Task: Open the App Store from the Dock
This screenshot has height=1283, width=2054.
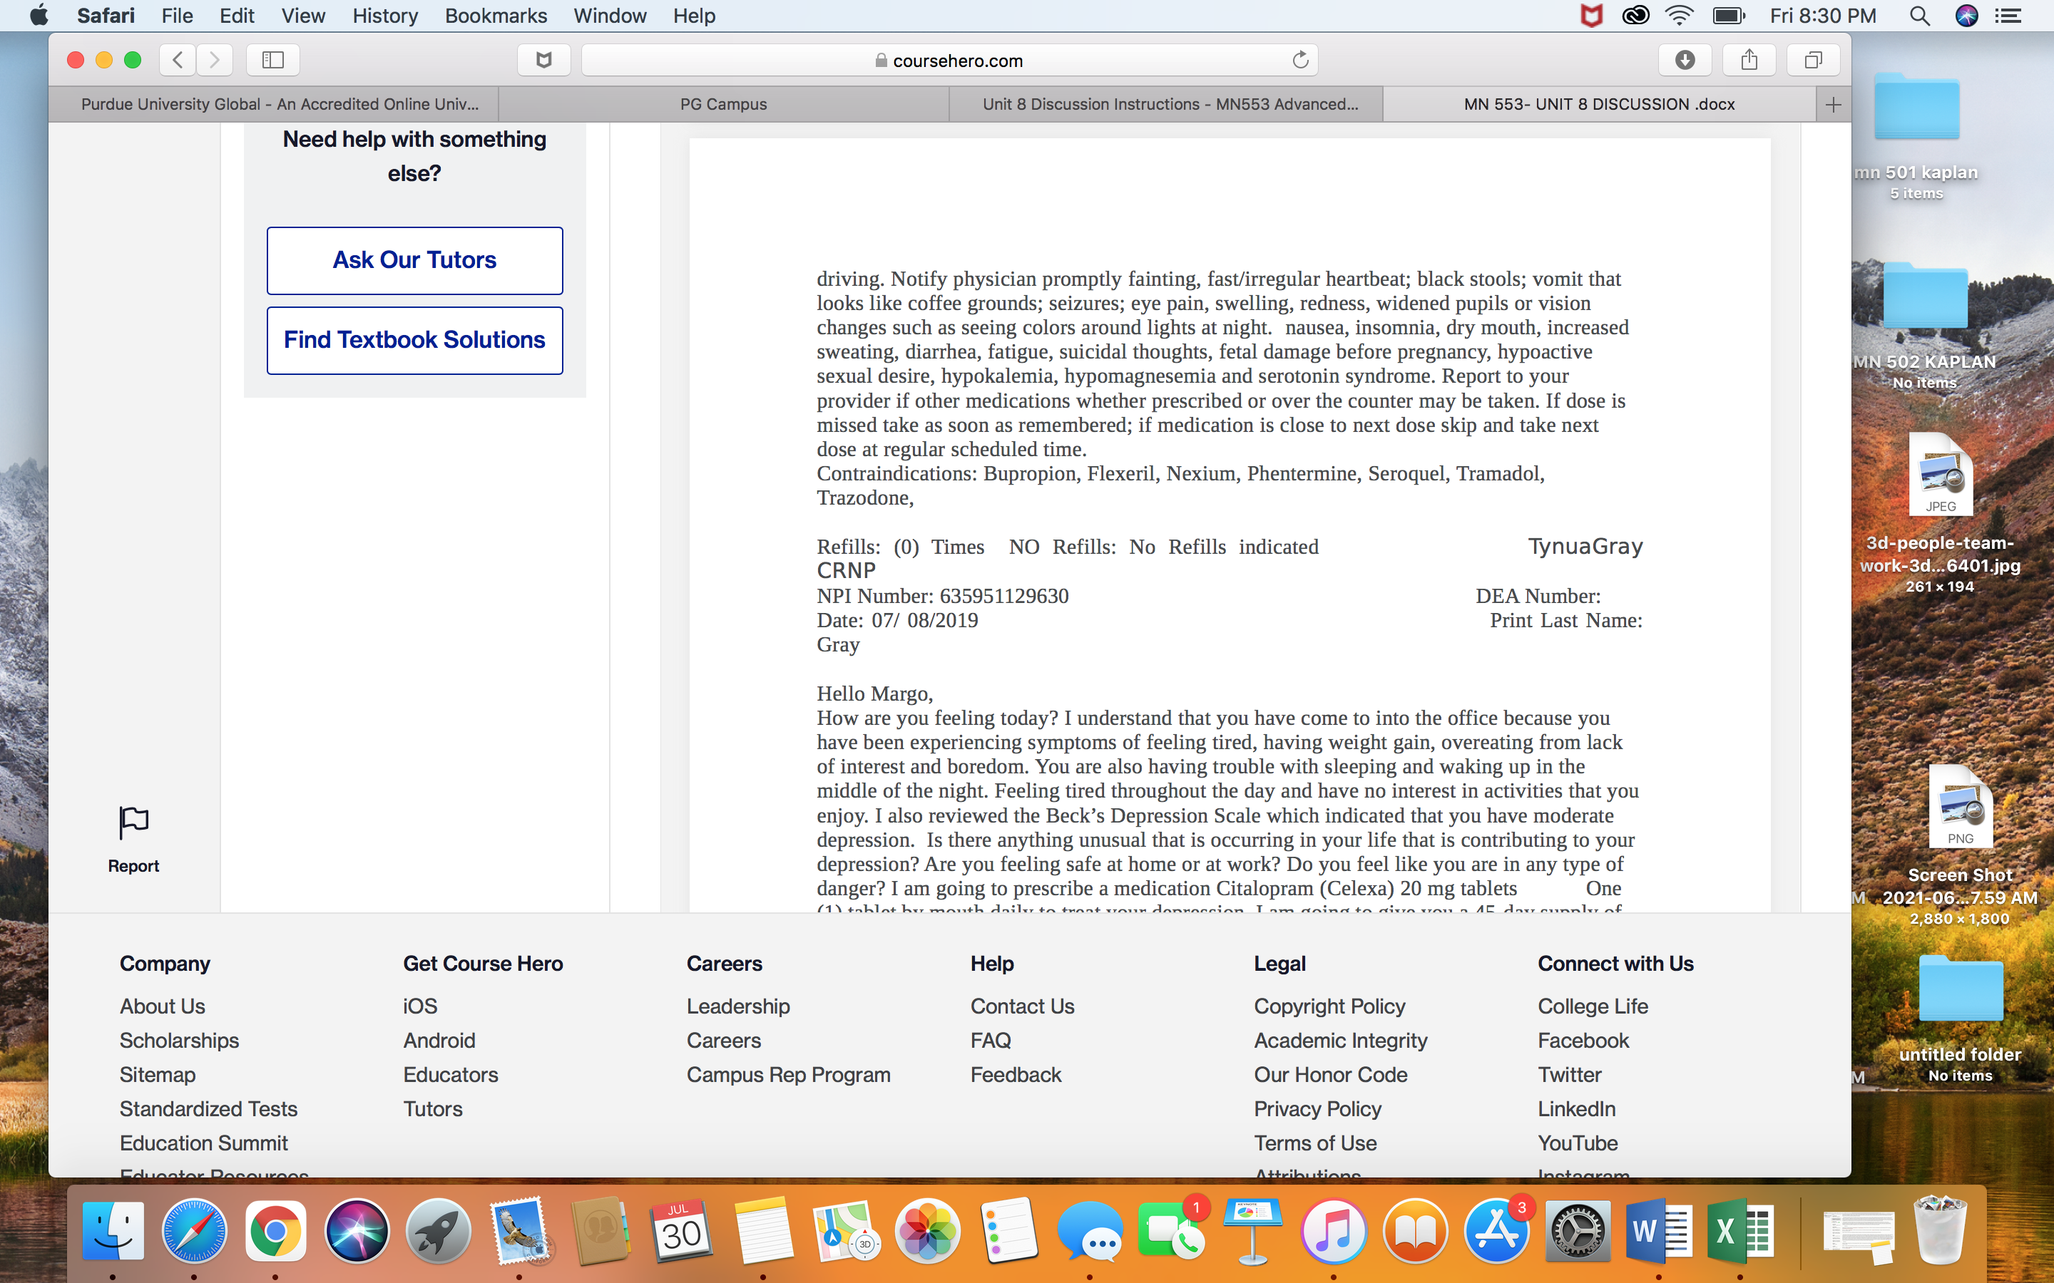Action: (1496, 1231)
